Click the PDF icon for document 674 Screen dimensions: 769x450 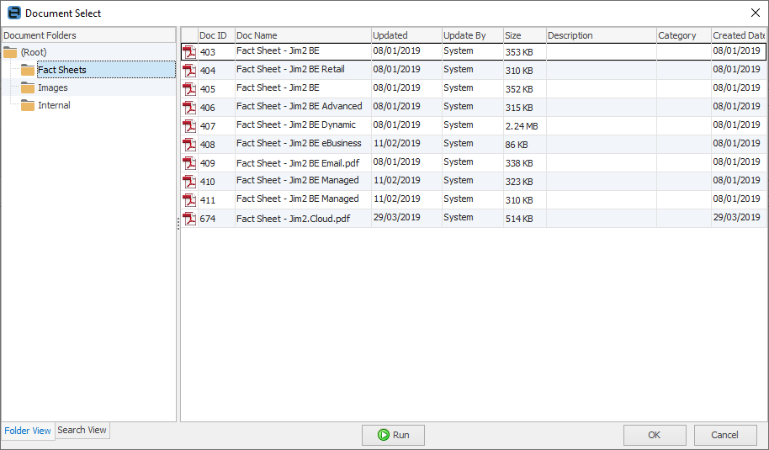click(189, 219)
